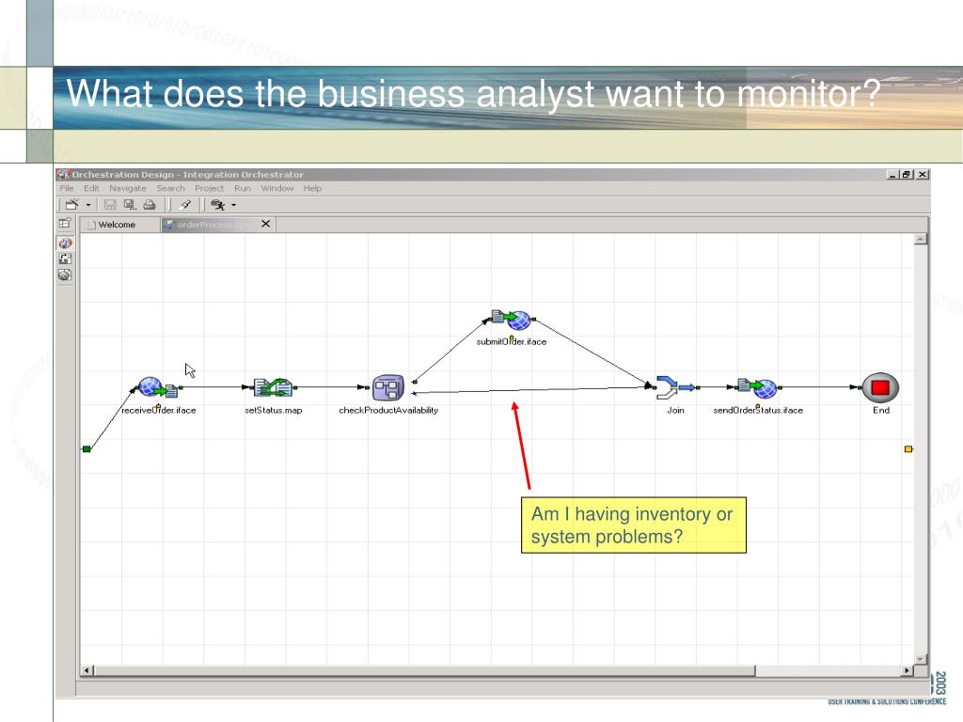This screenshot has height=722, width=963.
Task: Click the Save toolbar icon
Action: pos(110,204)
